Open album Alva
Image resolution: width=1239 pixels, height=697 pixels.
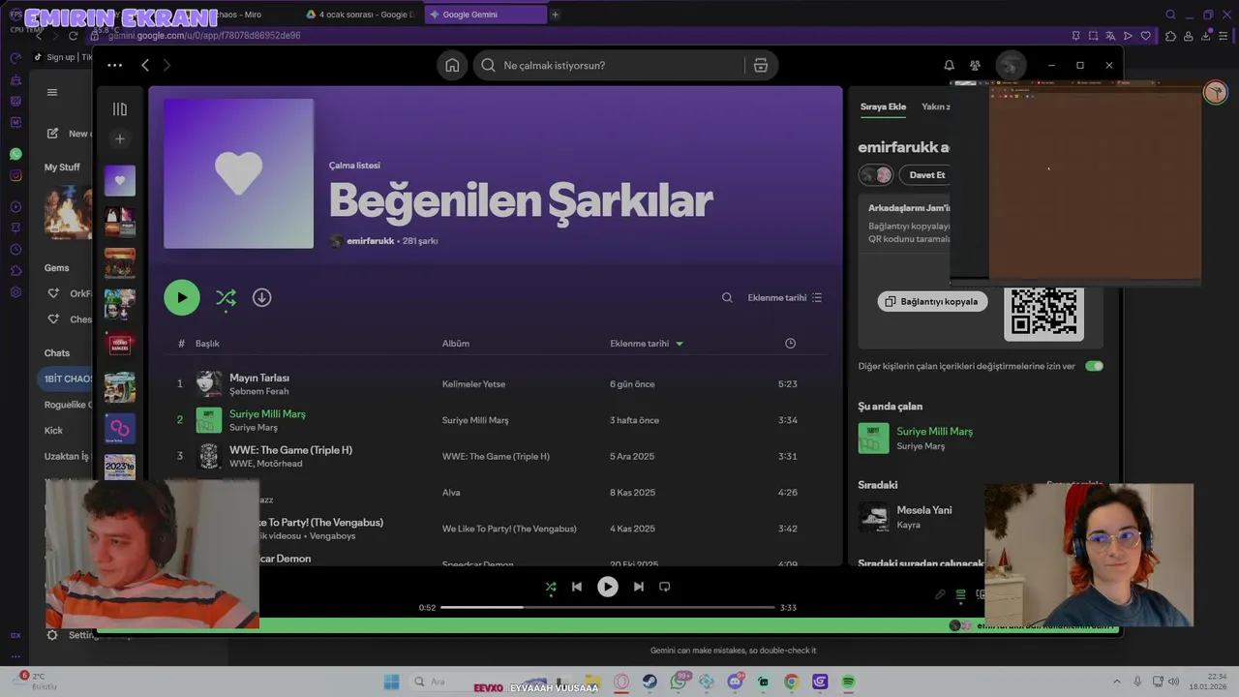tap(451, 493)
